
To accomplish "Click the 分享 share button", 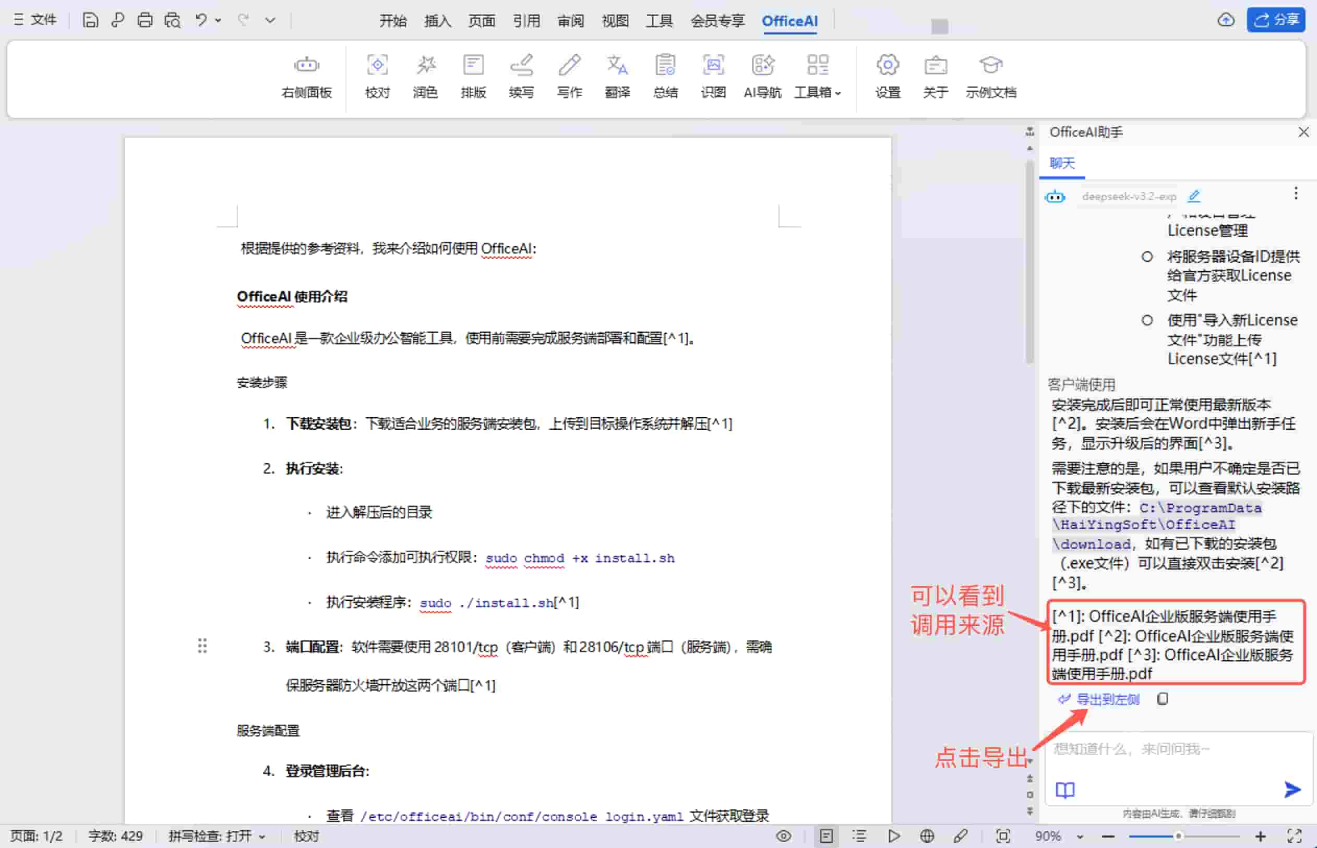I will [x=1276, y=20].
